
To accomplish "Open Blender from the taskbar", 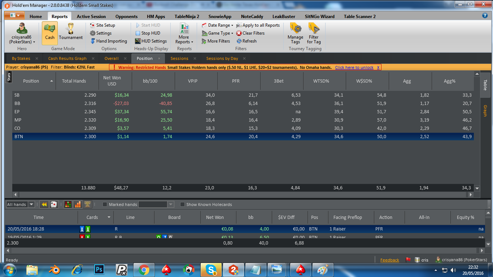I will pyautogui.click(x=54, y=270).
